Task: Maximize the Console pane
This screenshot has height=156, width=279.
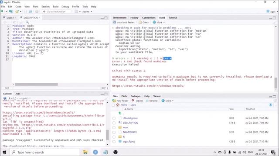Action: tap(106, 94)
